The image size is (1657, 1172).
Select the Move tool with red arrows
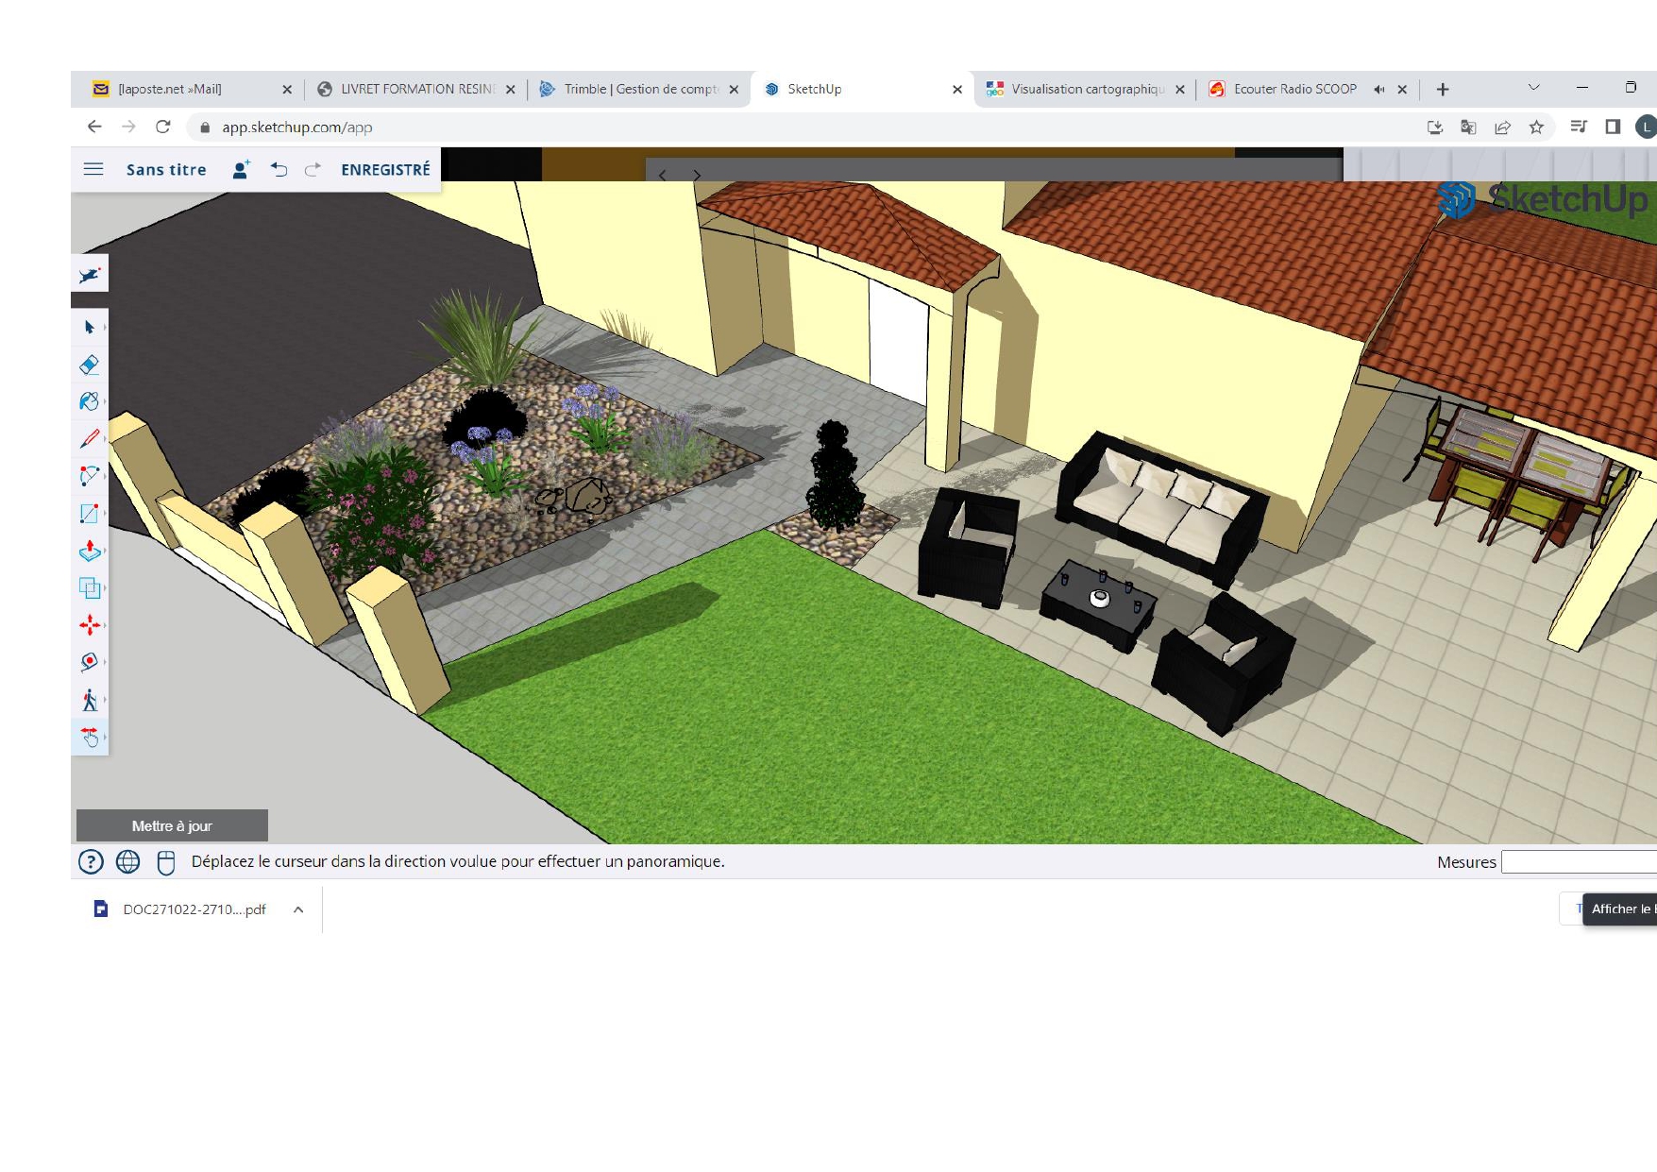90,625
